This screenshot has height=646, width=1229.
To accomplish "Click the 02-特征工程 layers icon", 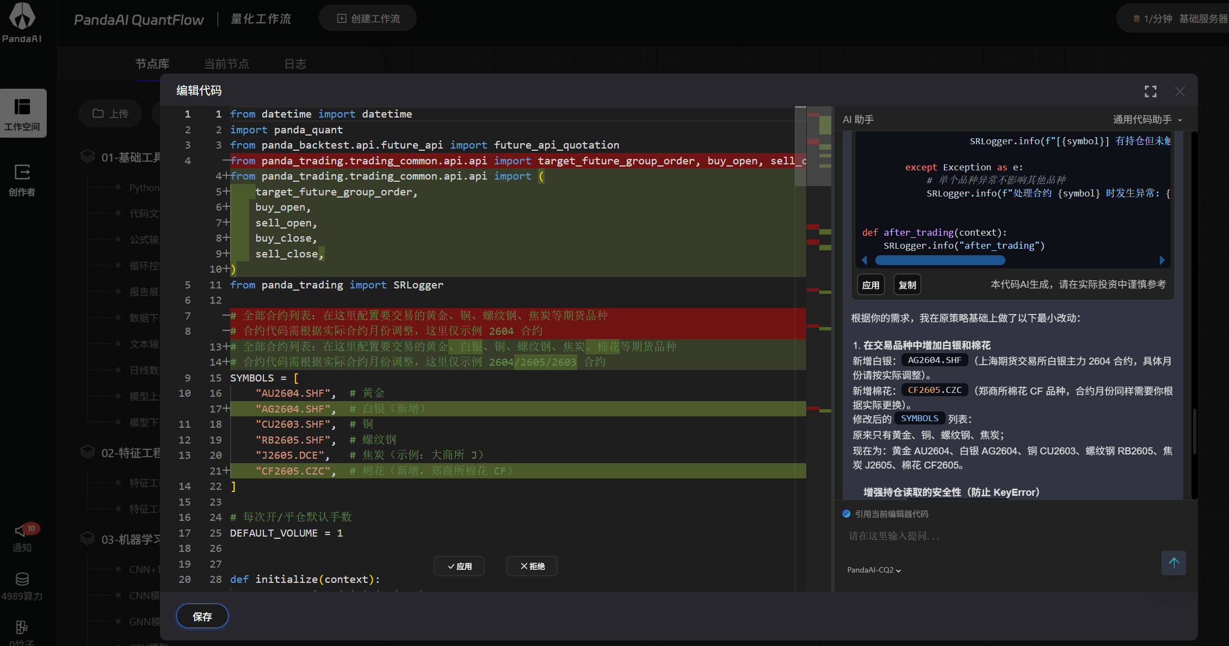I will point(88,452).
